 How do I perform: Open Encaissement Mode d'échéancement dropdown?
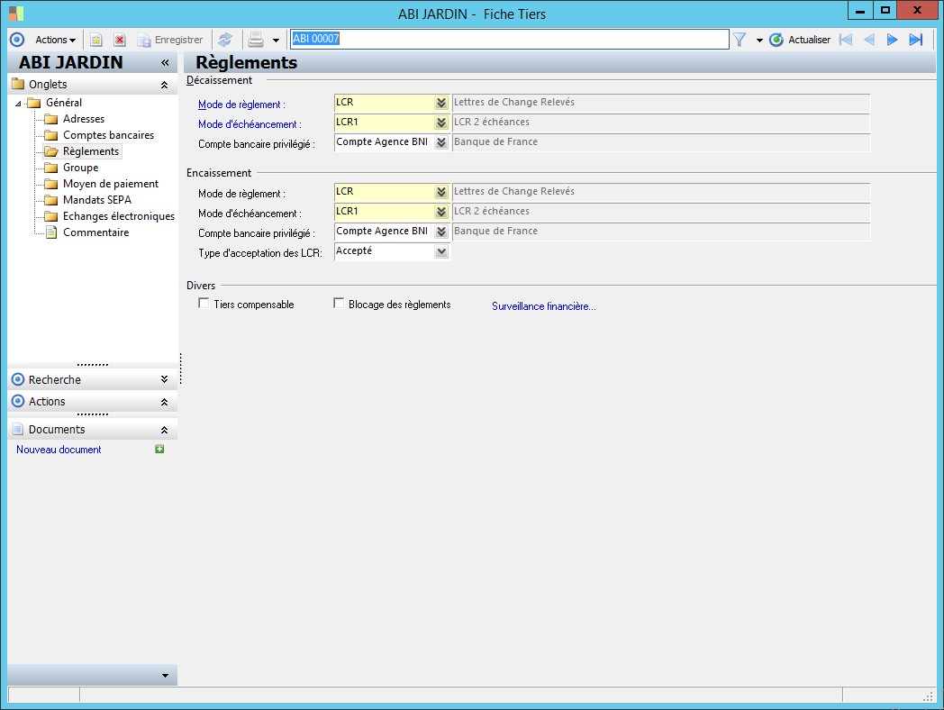441,212
